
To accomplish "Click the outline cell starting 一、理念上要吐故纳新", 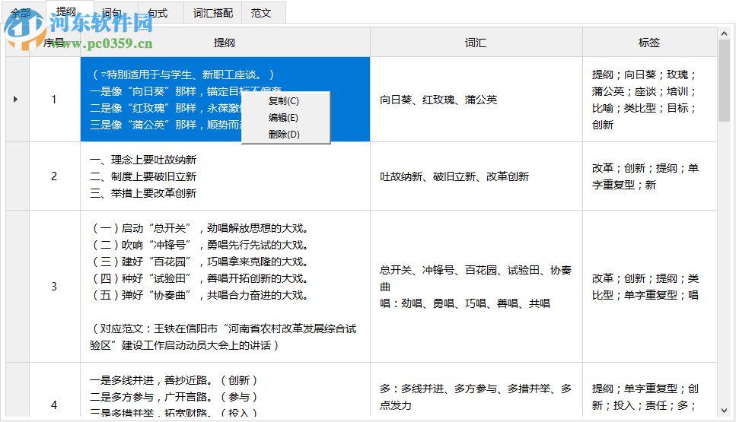I will pyautogui.click(x=225, y=176).
